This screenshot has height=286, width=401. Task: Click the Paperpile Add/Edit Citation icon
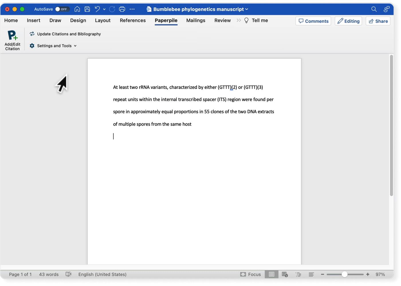tap(12, 35)
